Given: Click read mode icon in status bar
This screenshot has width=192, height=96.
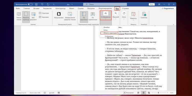Looking at the screenshot, I should click(138, 93).
